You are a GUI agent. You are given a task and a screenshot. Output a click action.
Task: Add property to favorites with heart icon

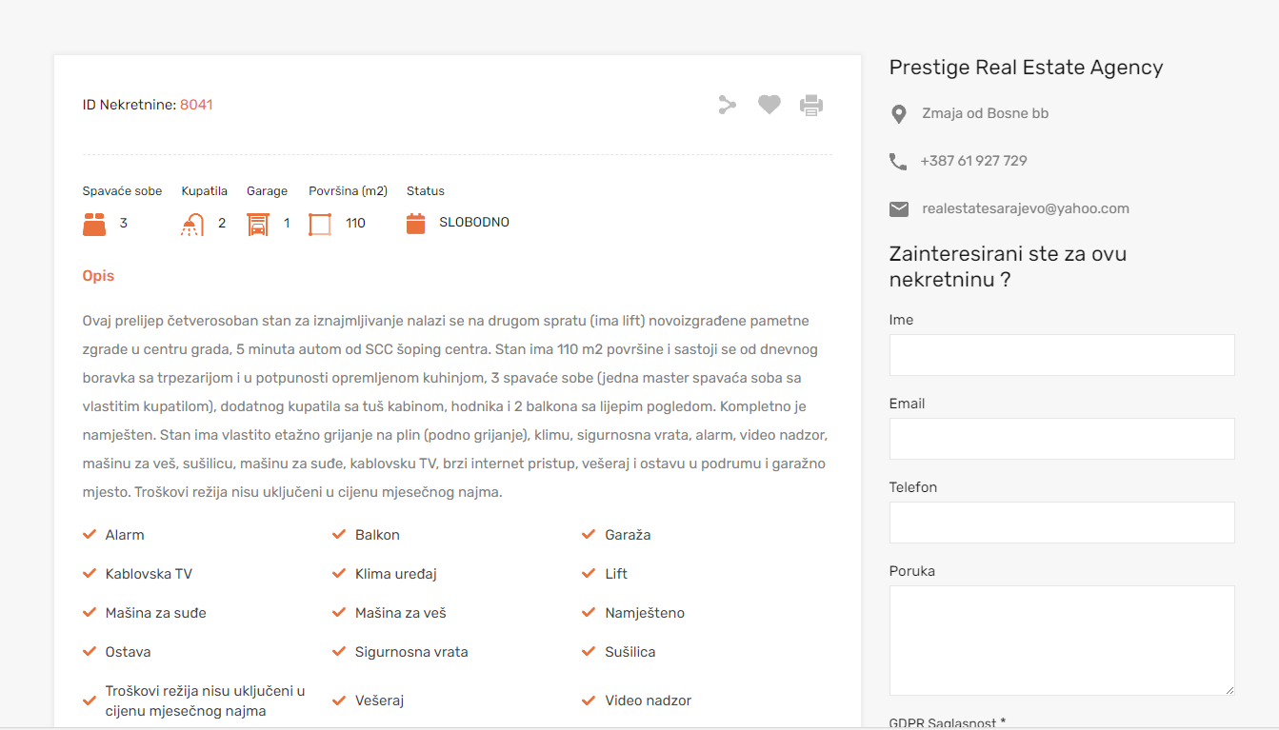(x=769, y=105)
